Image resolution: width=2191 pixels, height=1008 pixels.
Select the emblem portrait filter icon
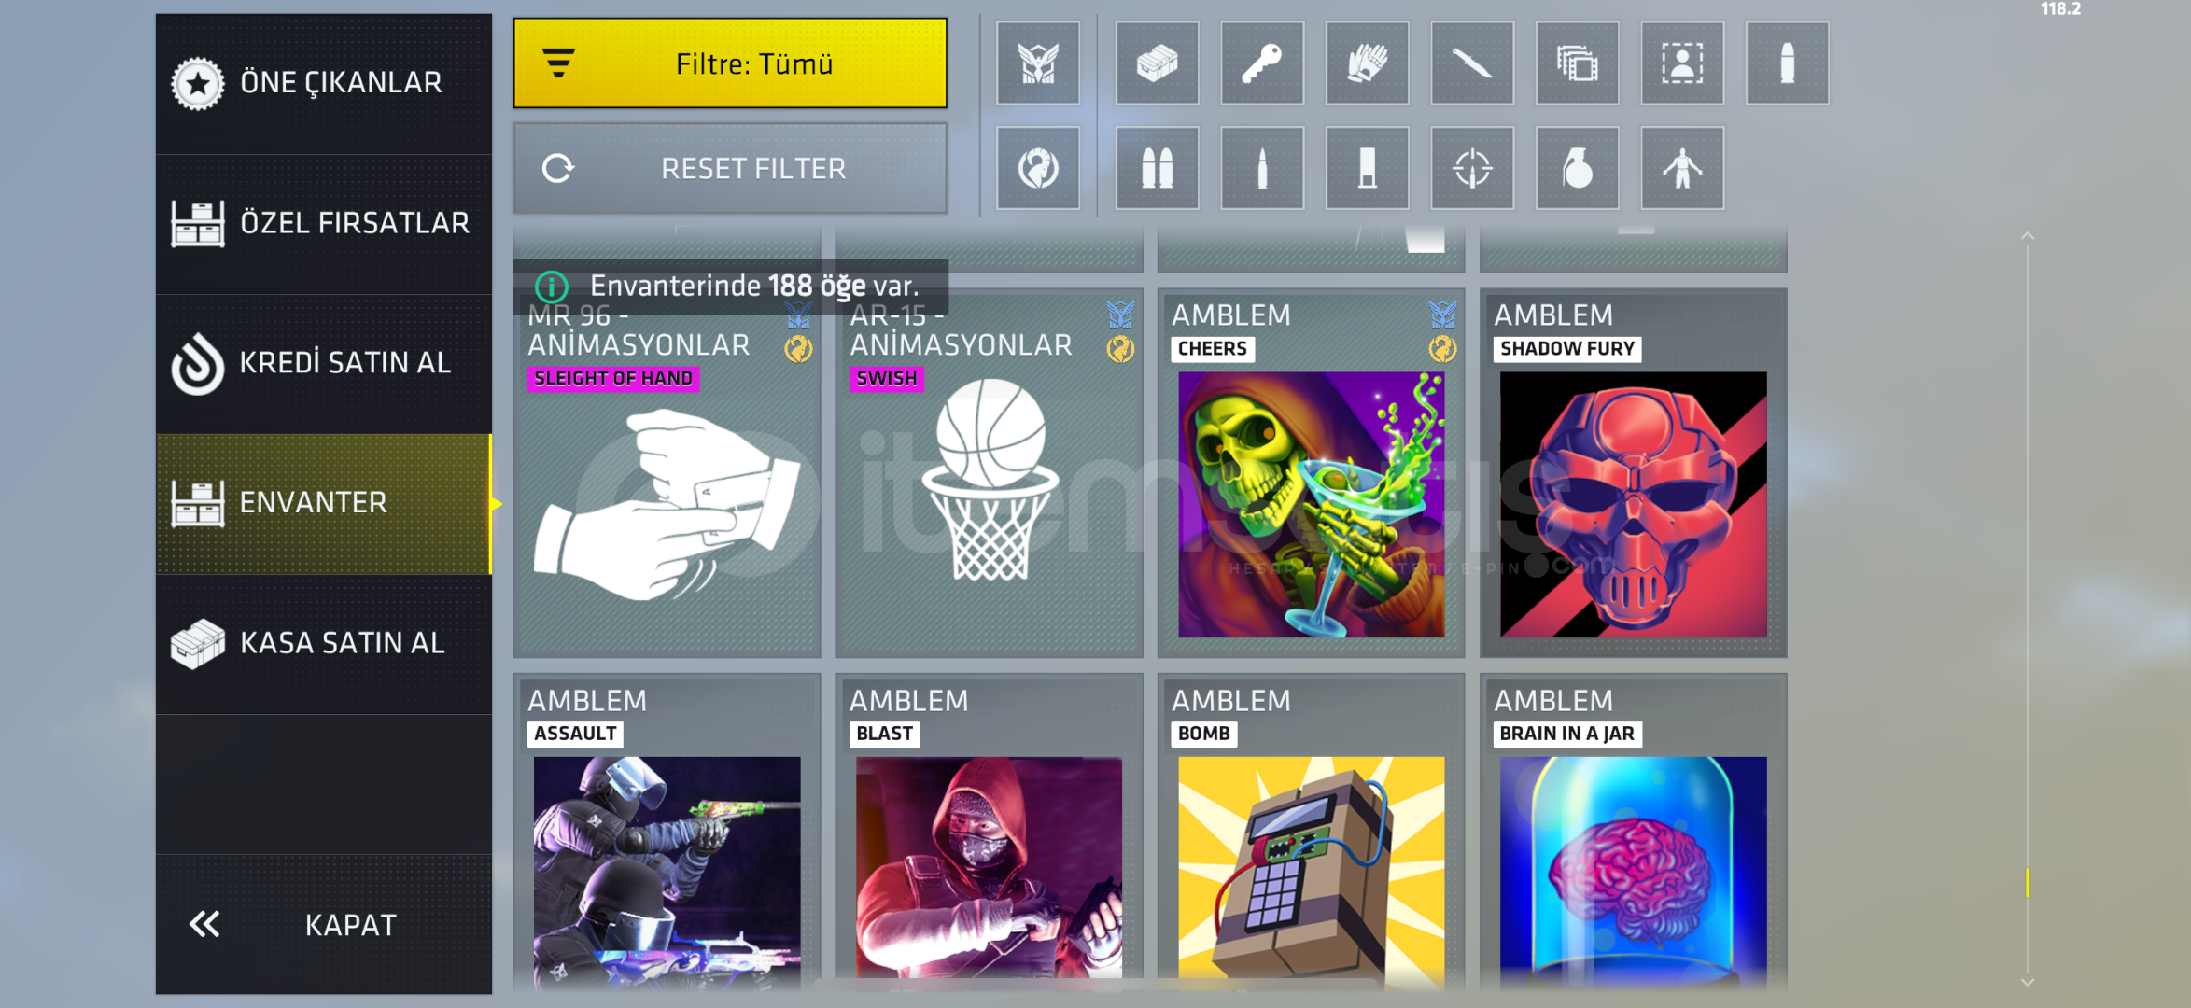click(x=1682, y=63)
